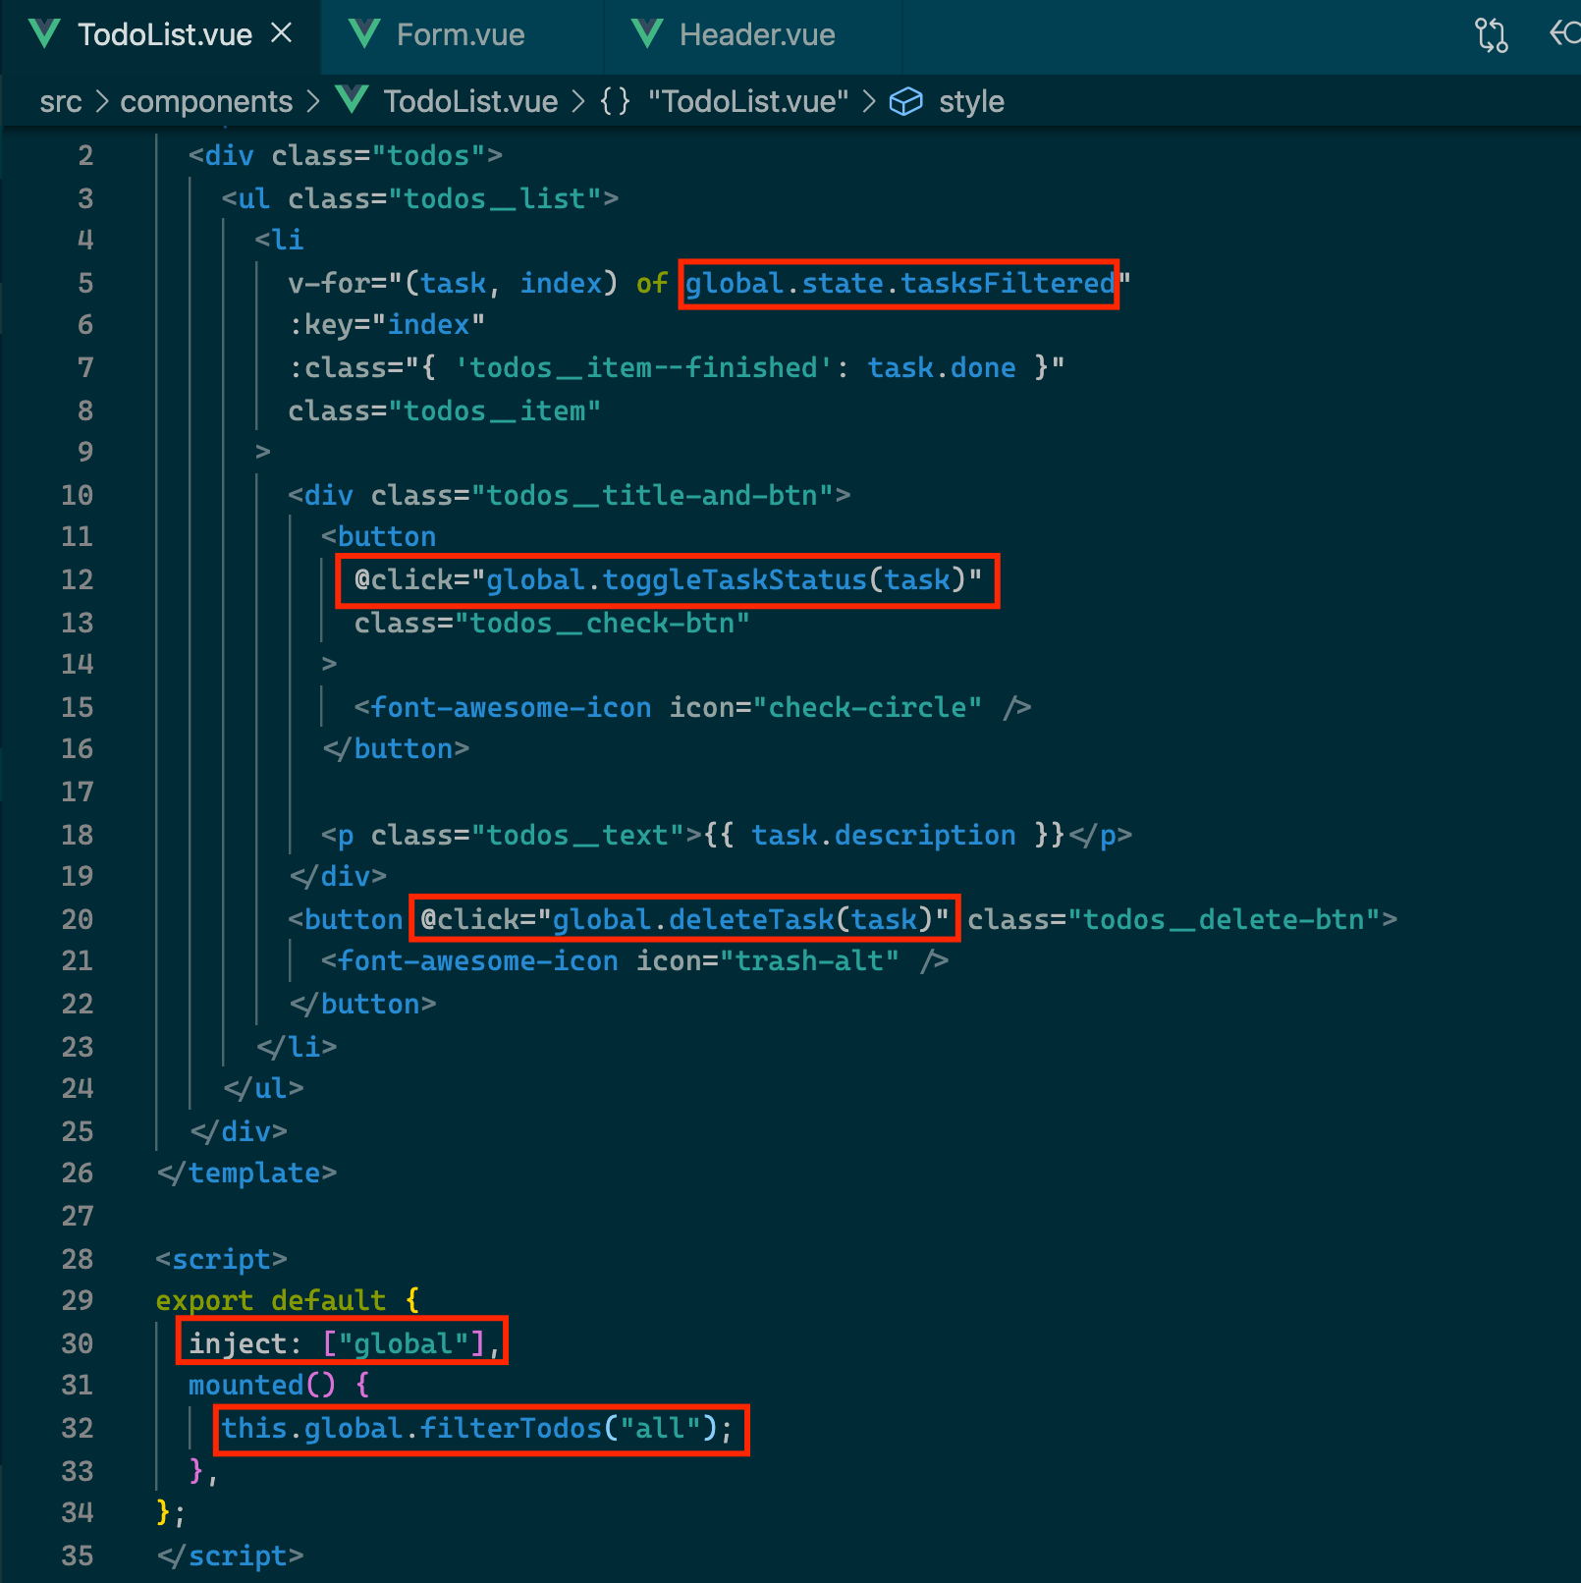Click the TodoList.vue file name in breadcrumb
The height and width of the screenshot is (1583, 1581).
[469, 101]
